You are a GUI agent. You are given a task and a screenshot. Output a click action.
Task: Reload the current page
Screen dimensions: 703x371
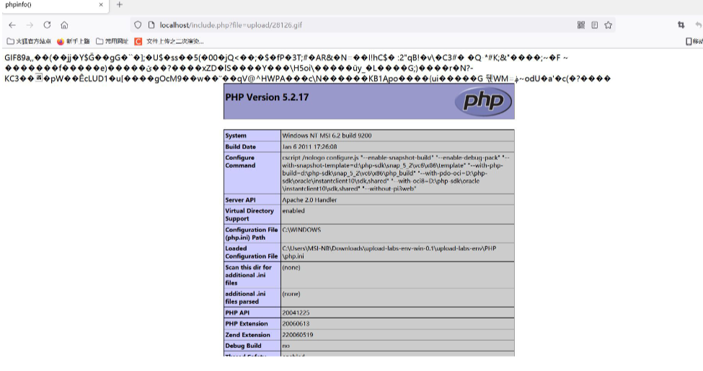coord(47,24)
